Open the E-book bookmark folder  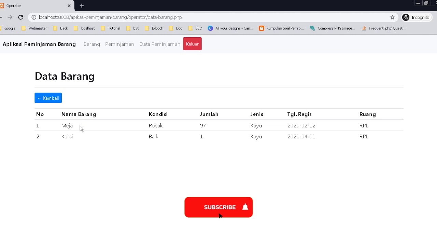point(154,28)
